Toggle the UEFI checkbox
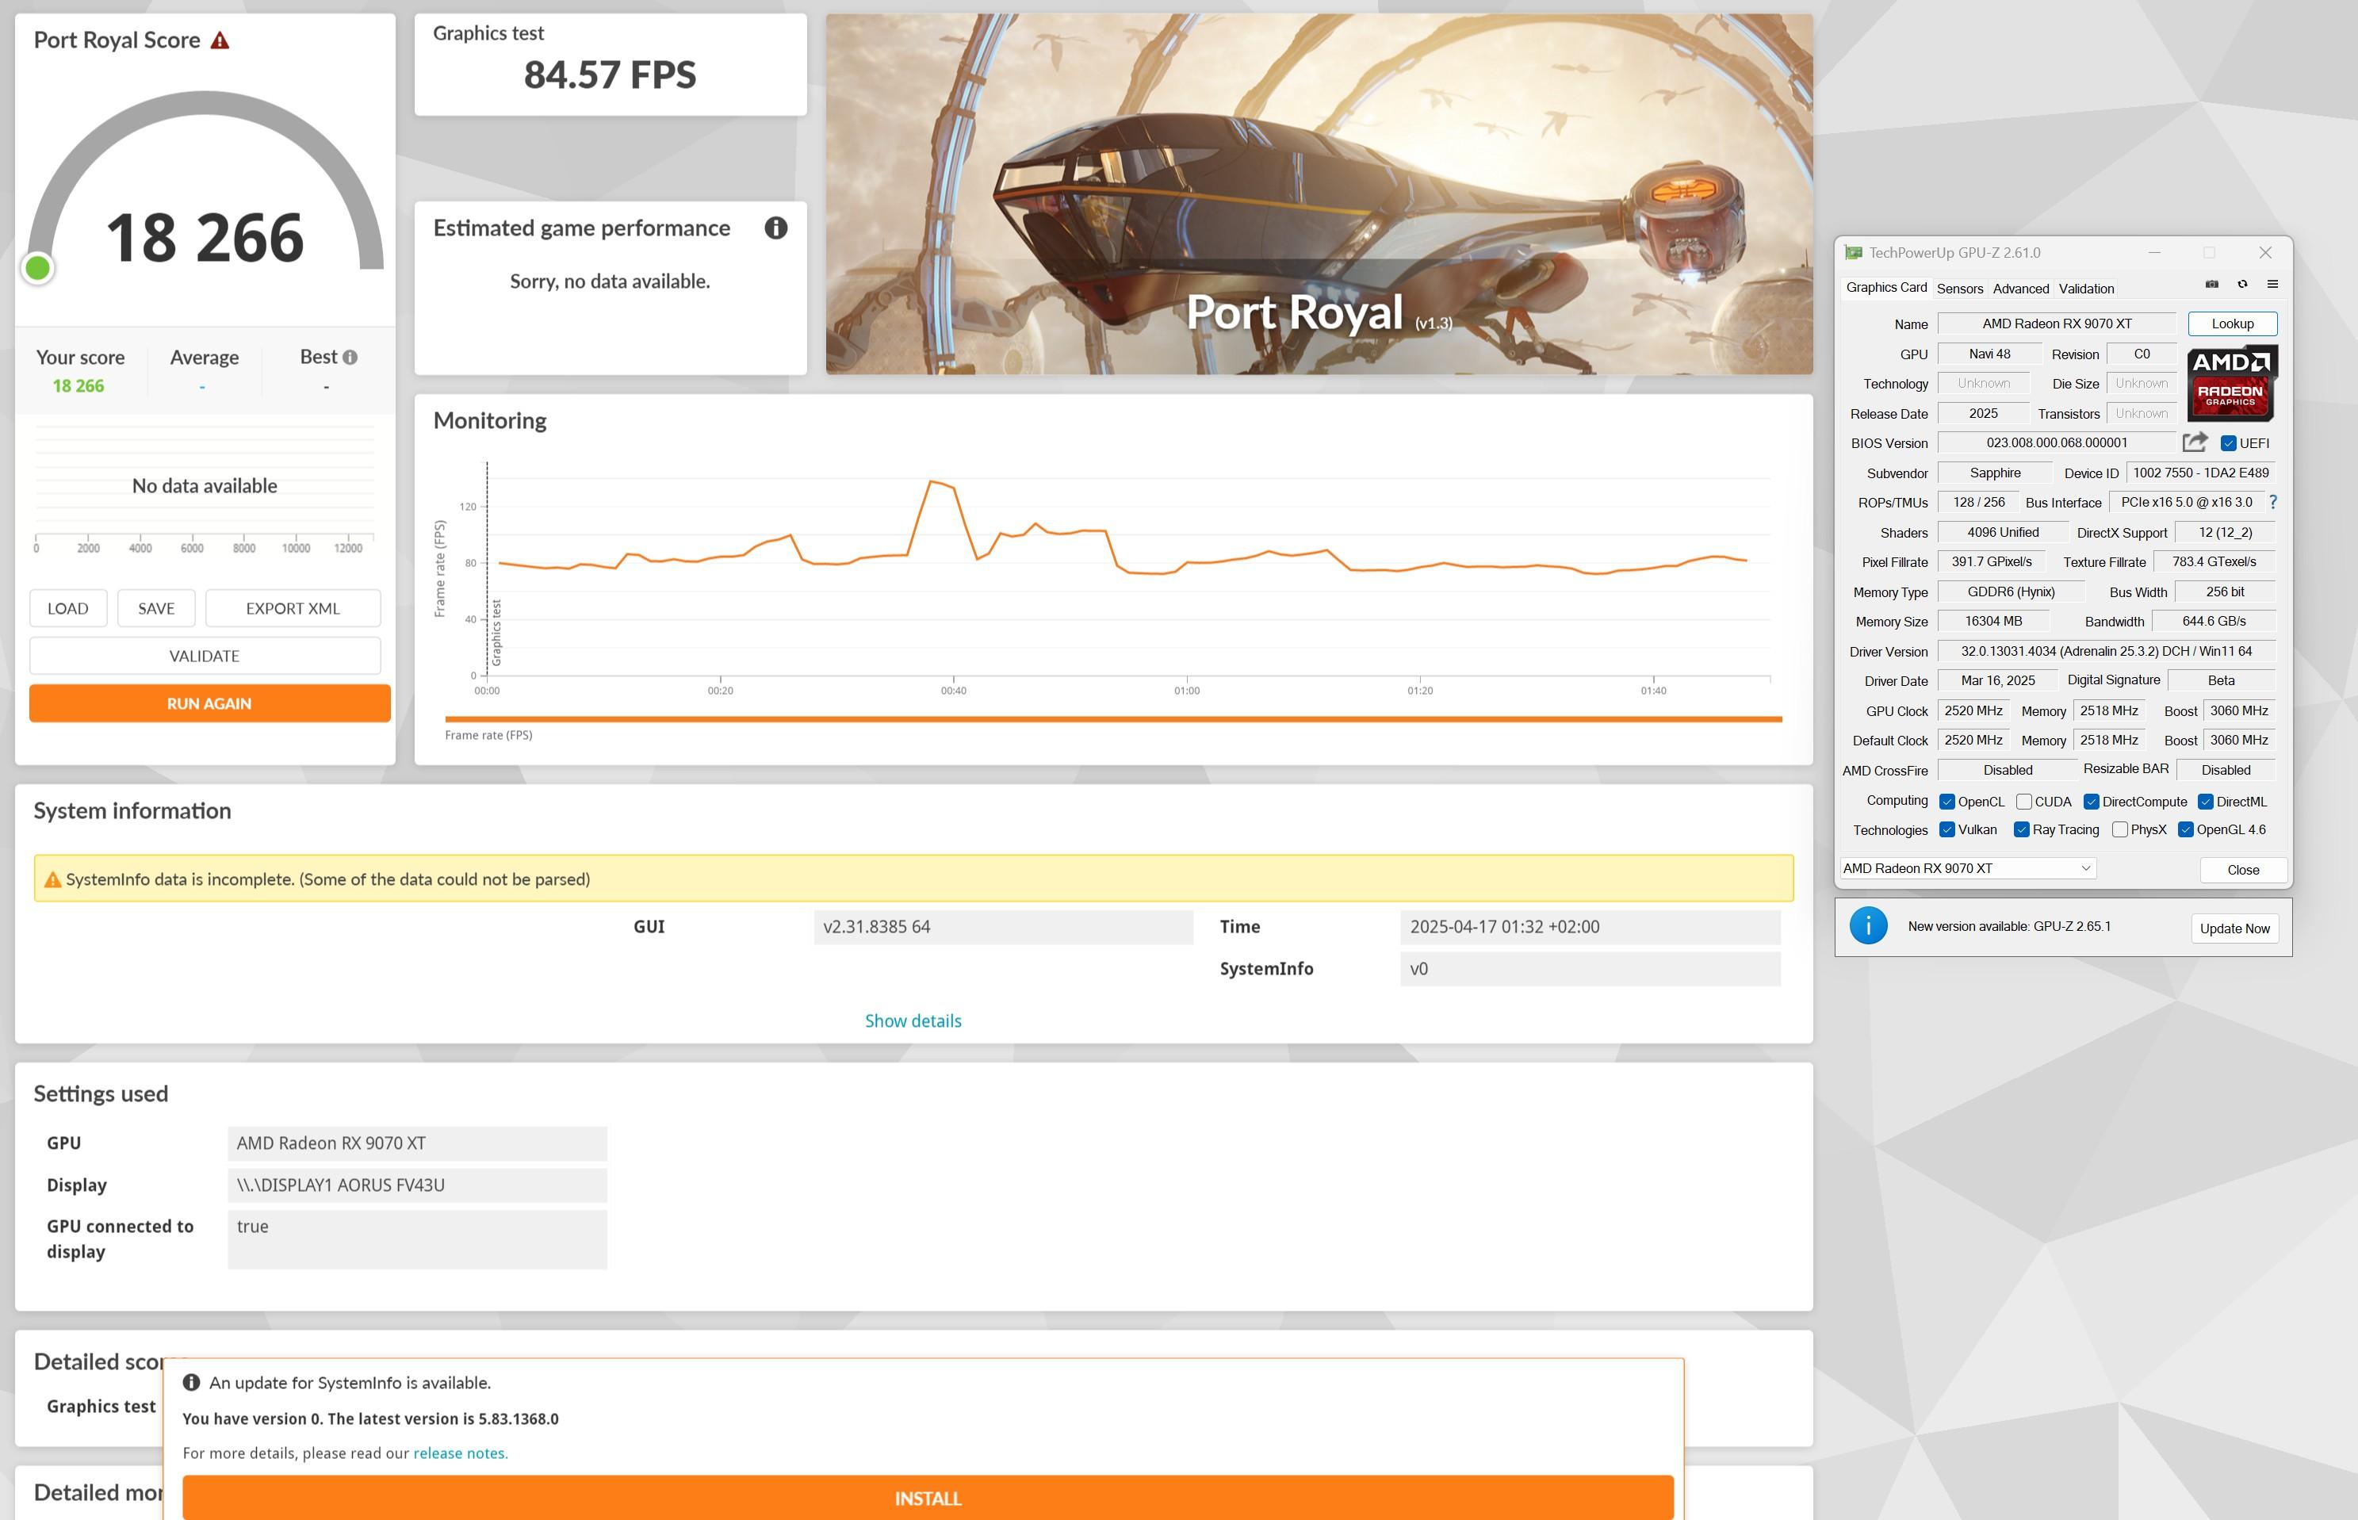 (2229, 443)
